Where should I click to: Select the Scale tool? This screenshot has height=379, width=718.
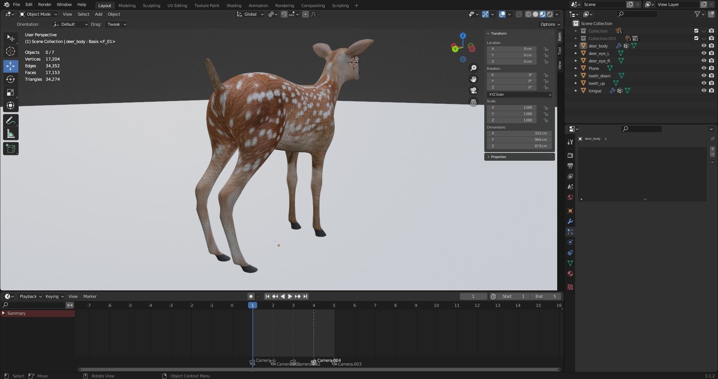(10, 92)
